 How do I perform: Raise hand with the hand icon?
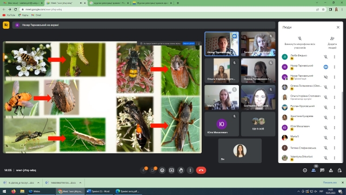pos(181,170)
